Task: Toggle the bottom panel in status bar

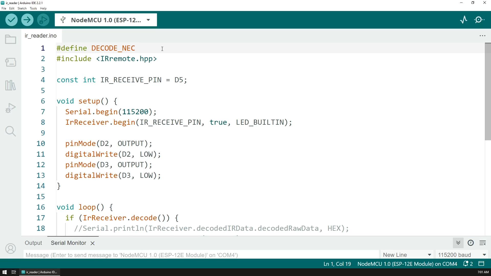Action: click(482, 264)
